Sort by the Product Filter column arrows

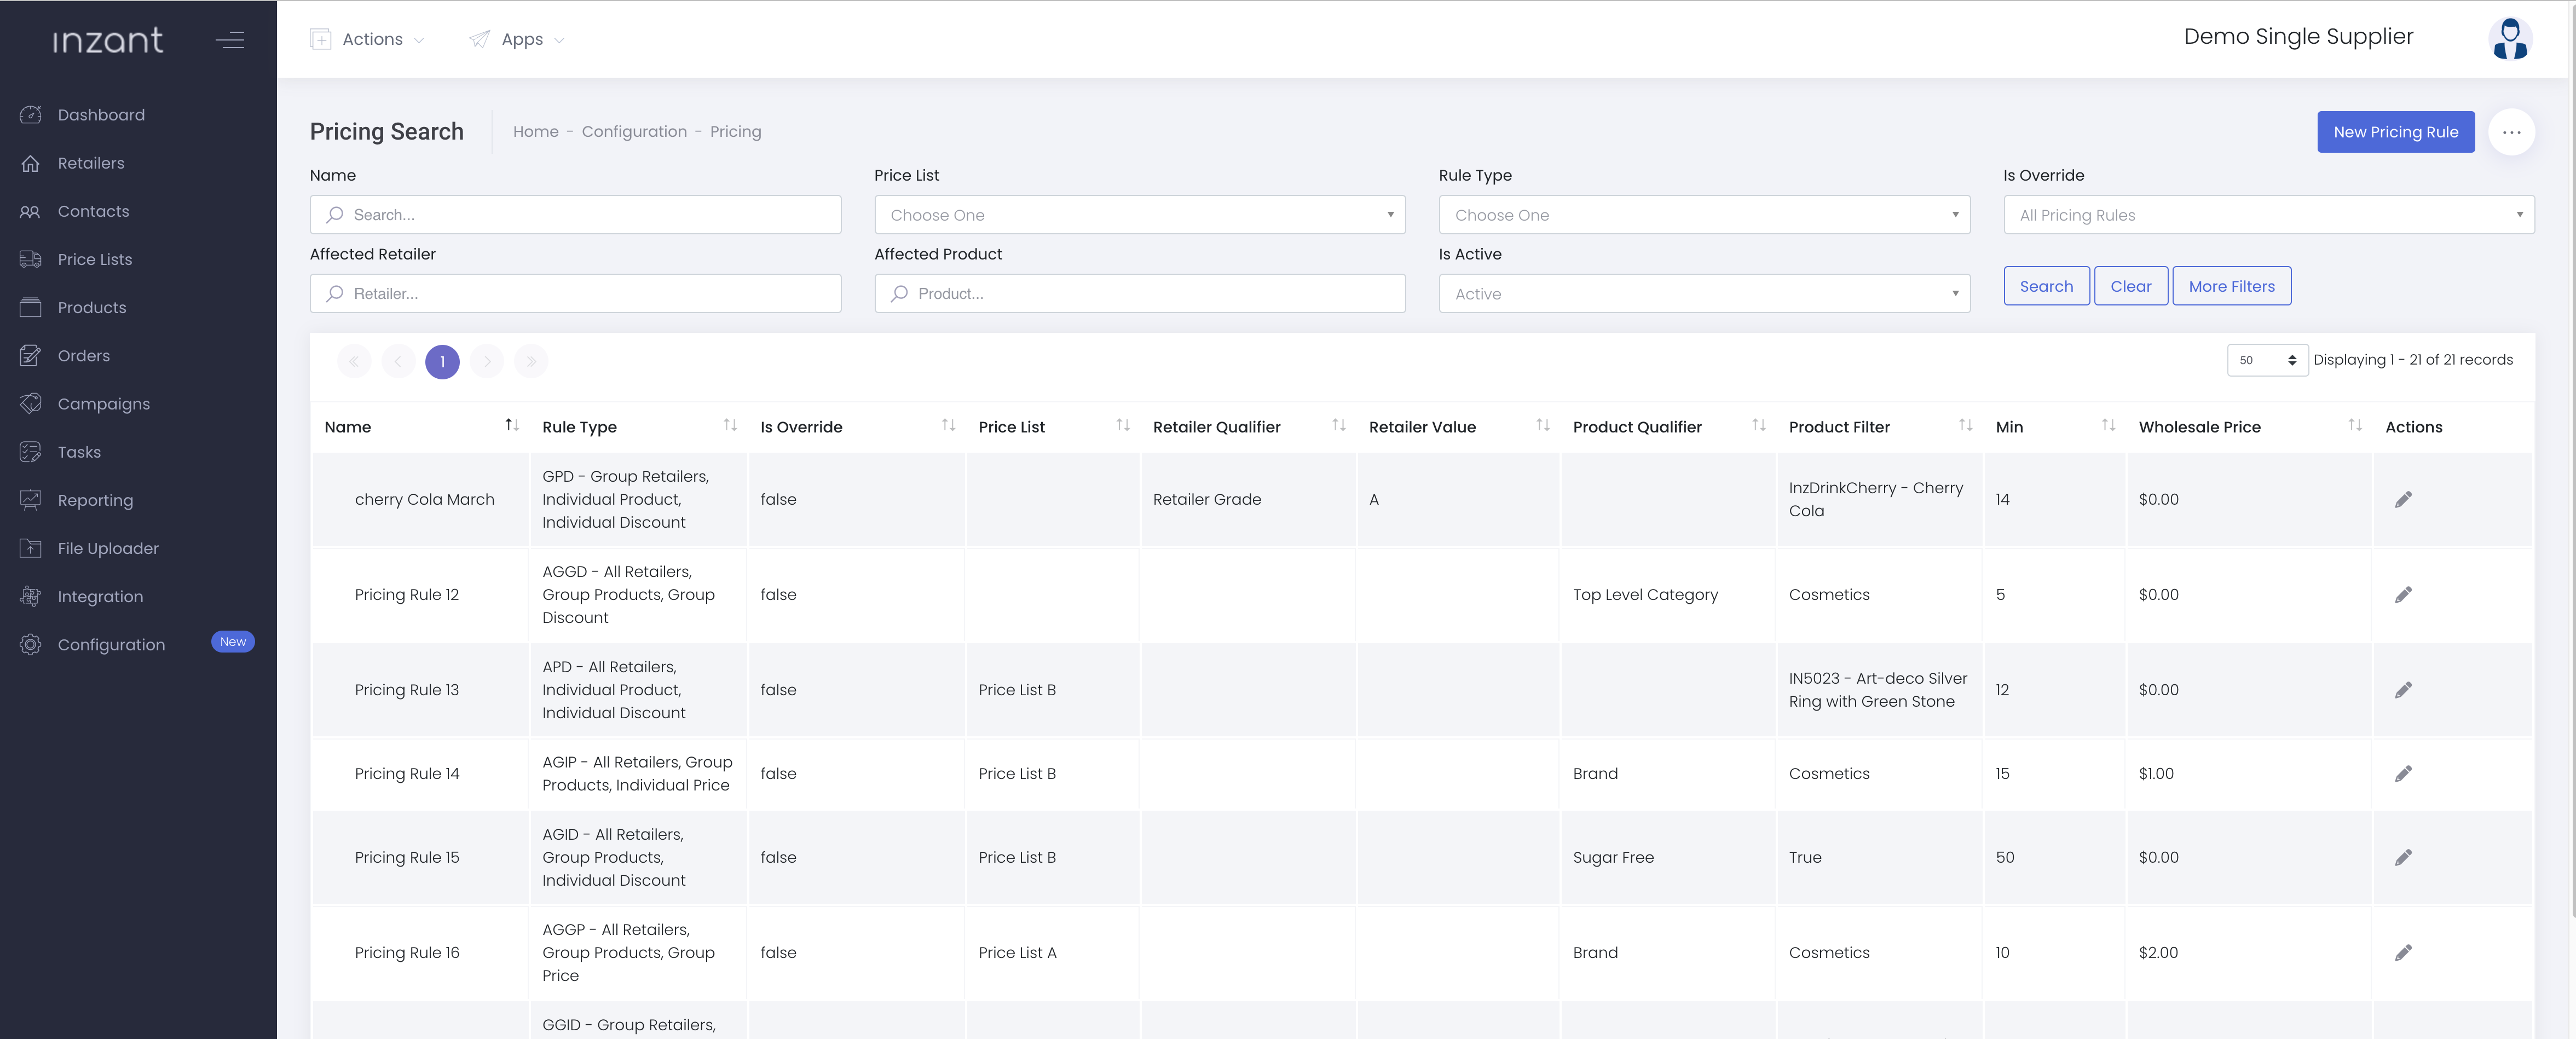tap(1965, 425)
